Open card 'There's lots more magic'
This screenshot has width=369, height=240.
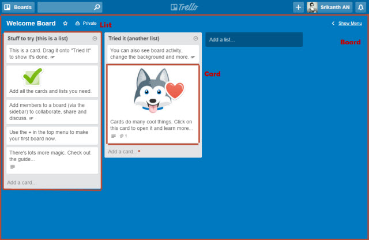(52, 160)
